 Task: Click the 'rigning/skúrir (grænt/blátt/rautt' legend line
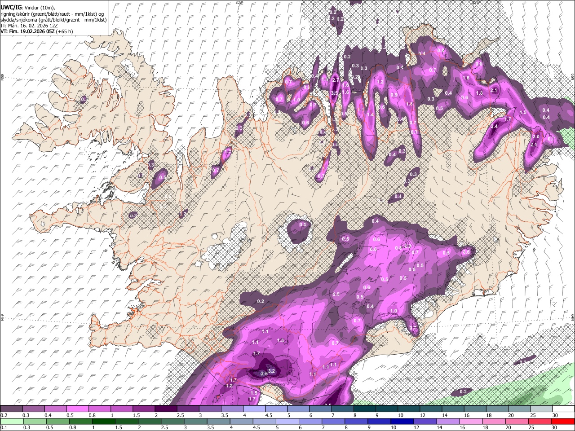coord(53,13)
